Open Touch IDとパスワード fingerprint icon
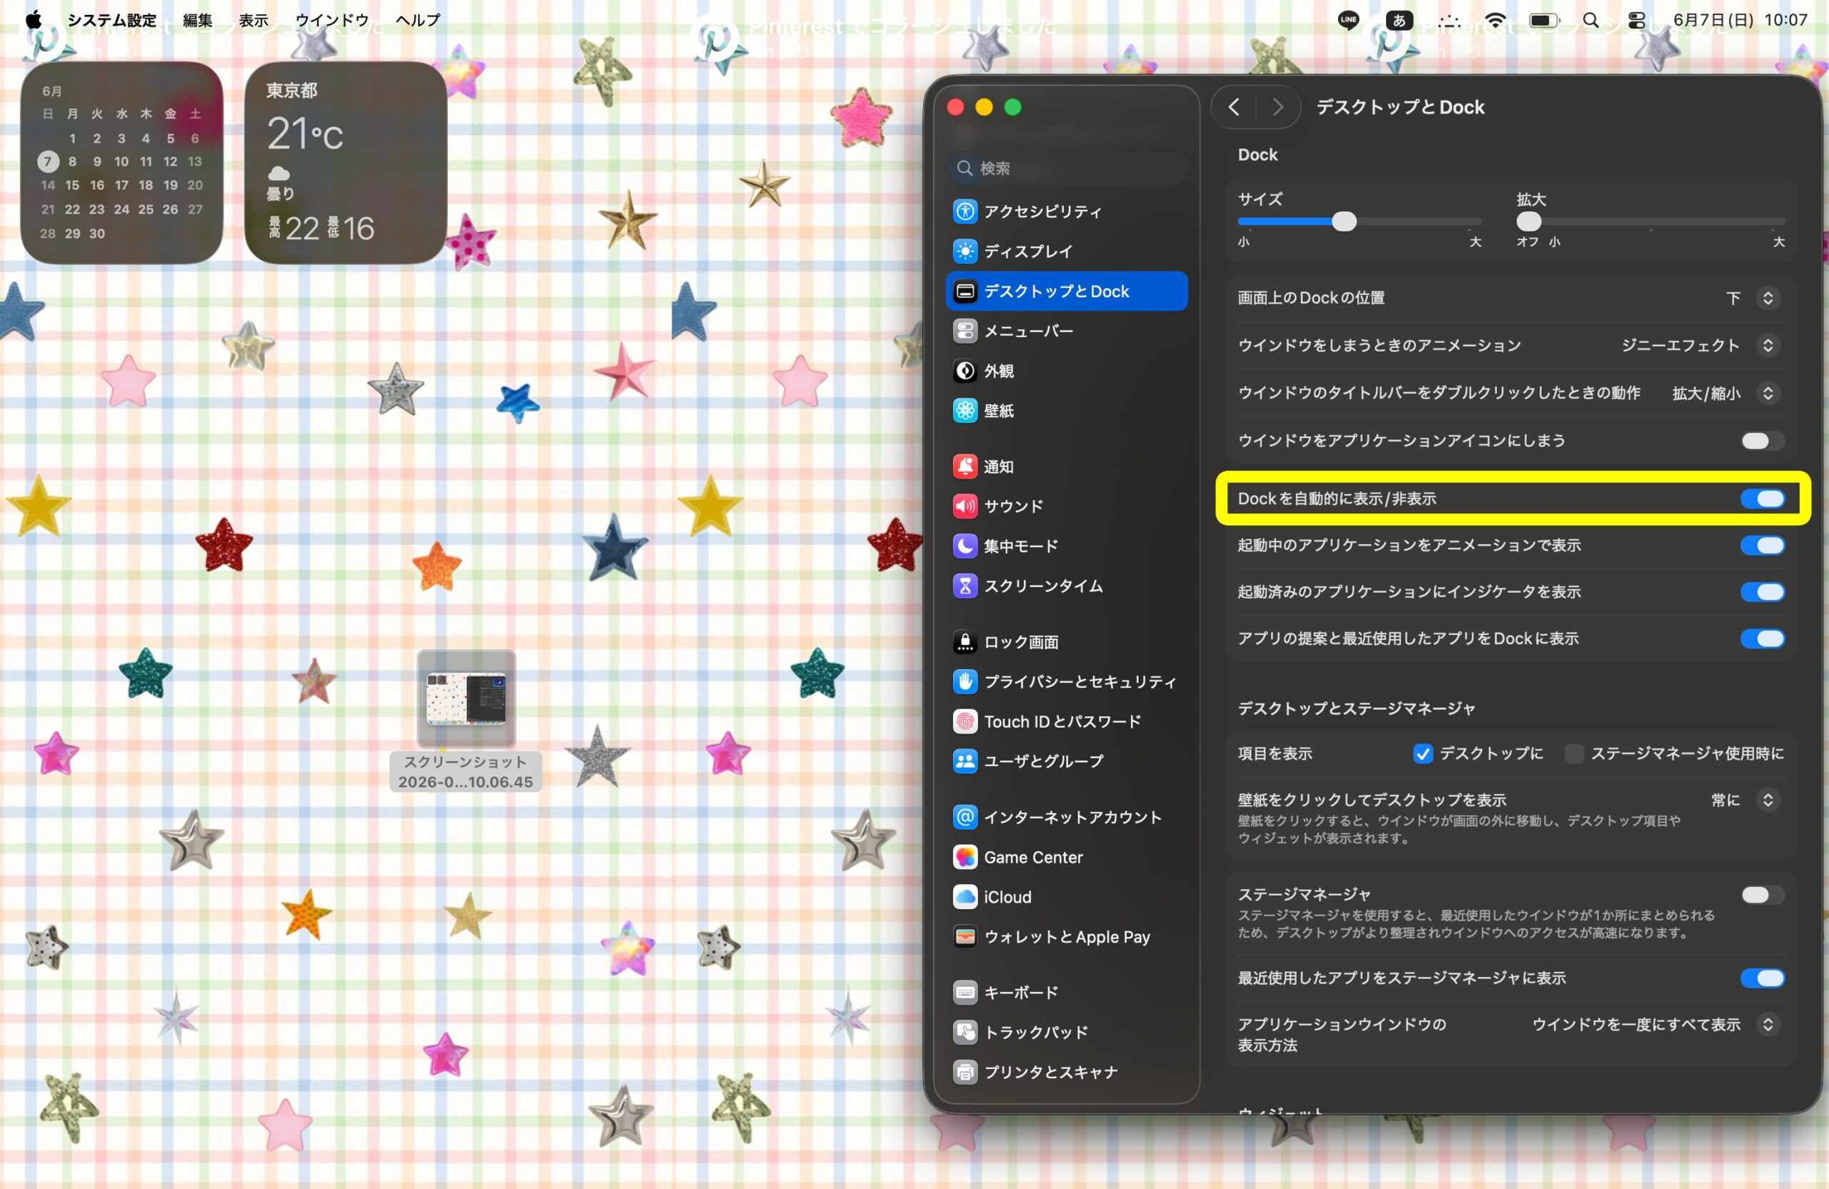1829x1189 pixels. coord(965,721)
